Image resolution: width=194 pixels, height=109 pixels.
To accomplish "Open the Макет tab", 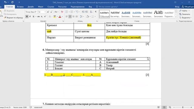I will 41,7.
